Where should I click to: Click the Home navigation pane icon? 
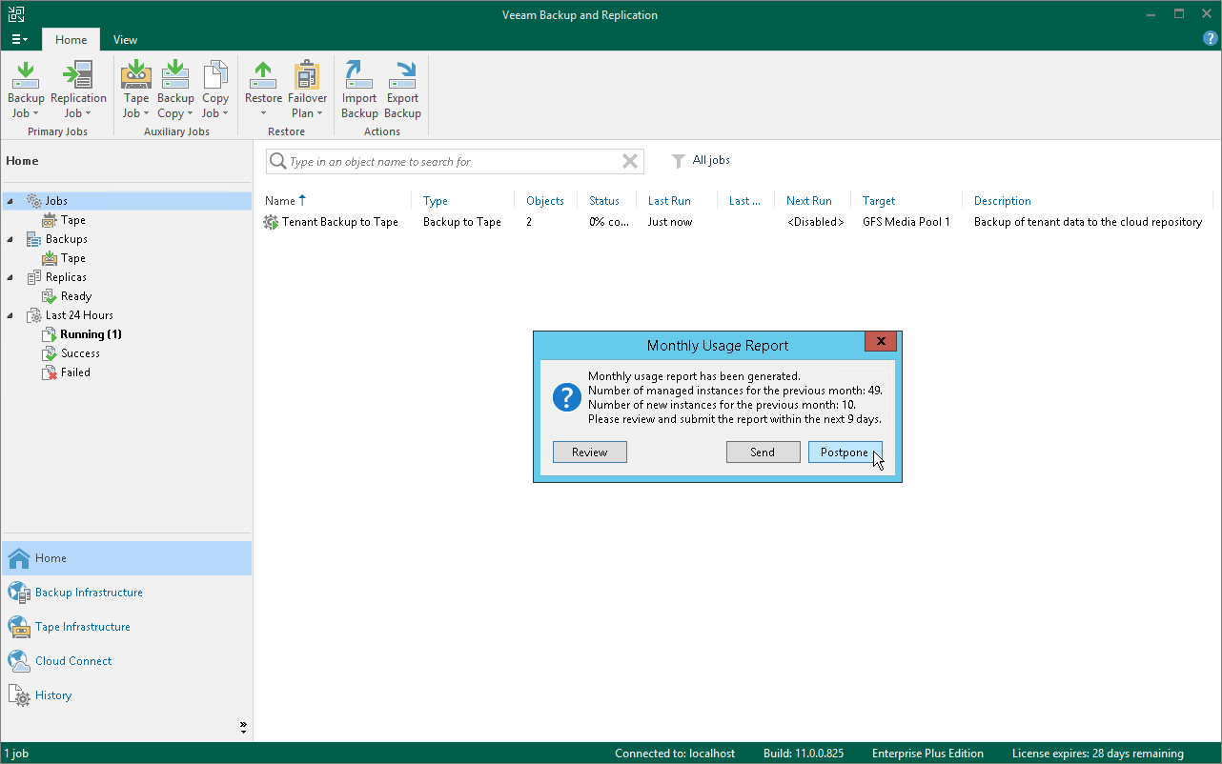click(x=19, y=558)
